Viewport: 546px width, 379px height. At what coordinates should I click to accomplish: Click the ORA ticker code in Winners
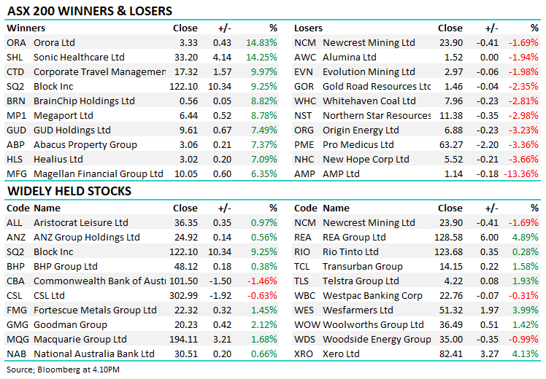click(15, 43)
